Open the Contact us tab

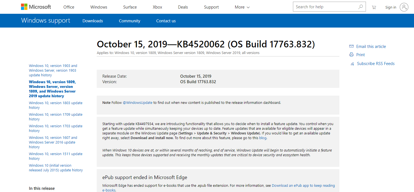coord(166,21)
